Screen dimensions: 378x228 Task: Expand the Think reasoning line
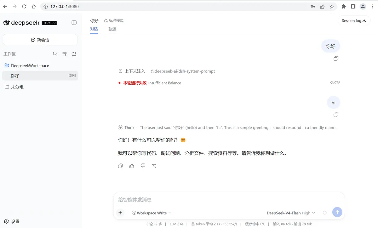pos(228,128)
